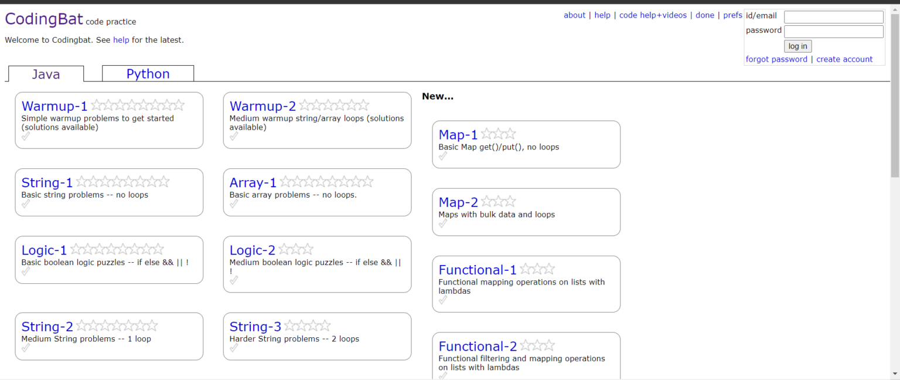Open the Functional-1 problem set
The image size is (900, 380).
[x=478, y=270]
